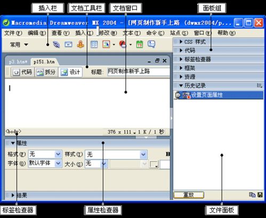
Task: Insert the date using calendar icon
Action: click(140, 44)
